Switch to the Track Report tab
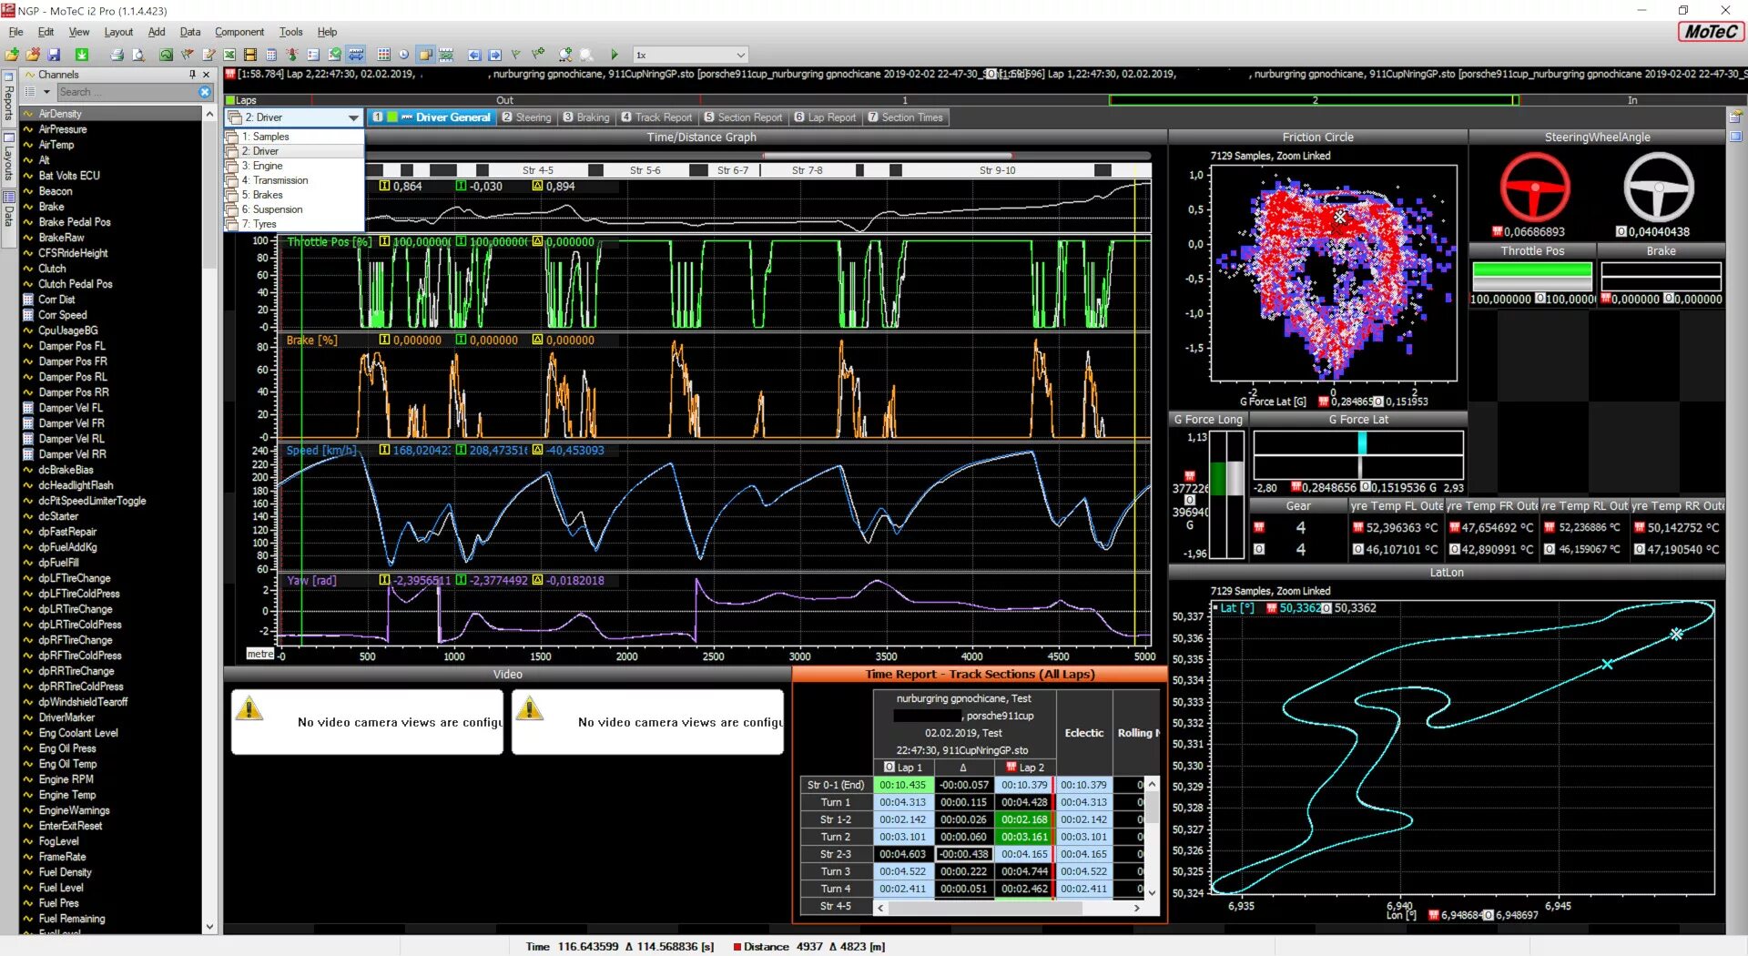This screenshot has height=956, width=1748. [x=656, y=117]
